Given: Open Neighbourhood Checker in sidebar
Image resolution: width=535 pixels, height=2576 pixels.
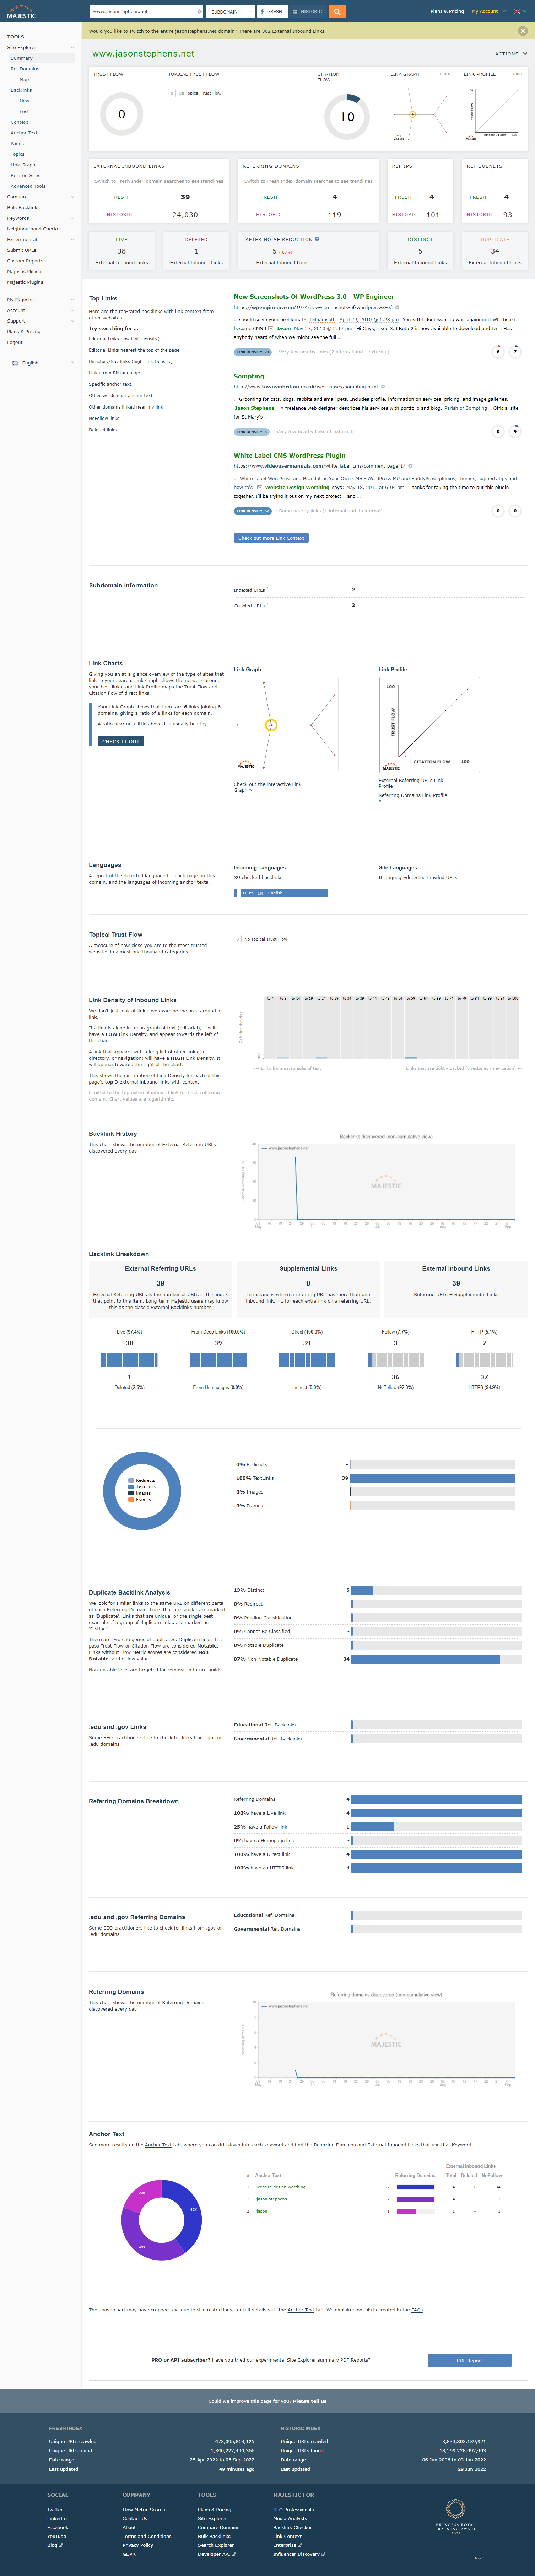Looking at the screenshot, I should click(34, 229).
